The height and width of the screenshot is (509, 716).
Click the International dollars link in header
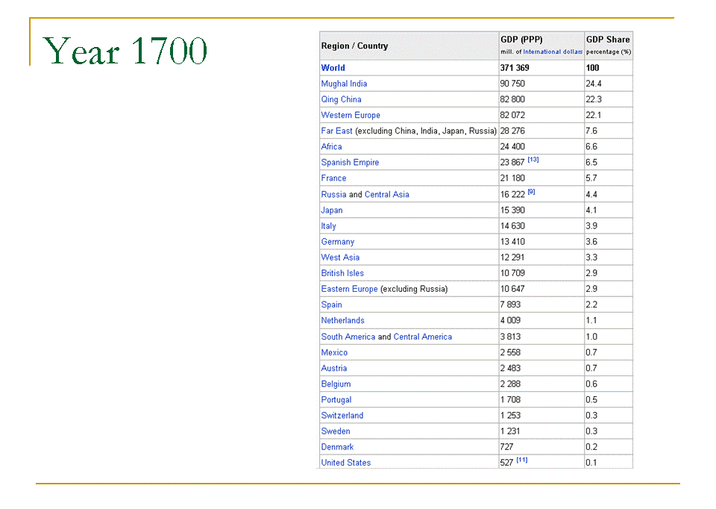553,51
